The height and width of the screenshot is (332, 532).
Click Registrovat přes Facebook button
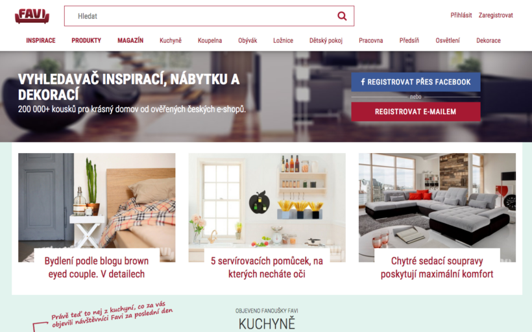point(416,82)
